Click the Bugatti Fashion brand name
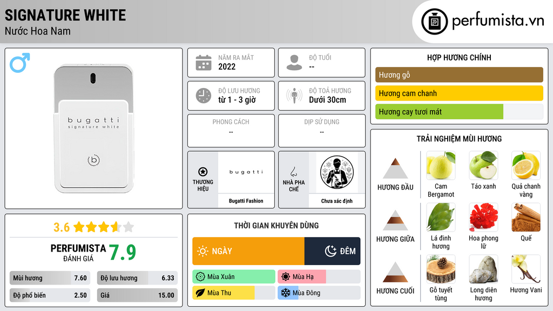The width and height of the screenshot is (553, 311). (x=246, y=201)
